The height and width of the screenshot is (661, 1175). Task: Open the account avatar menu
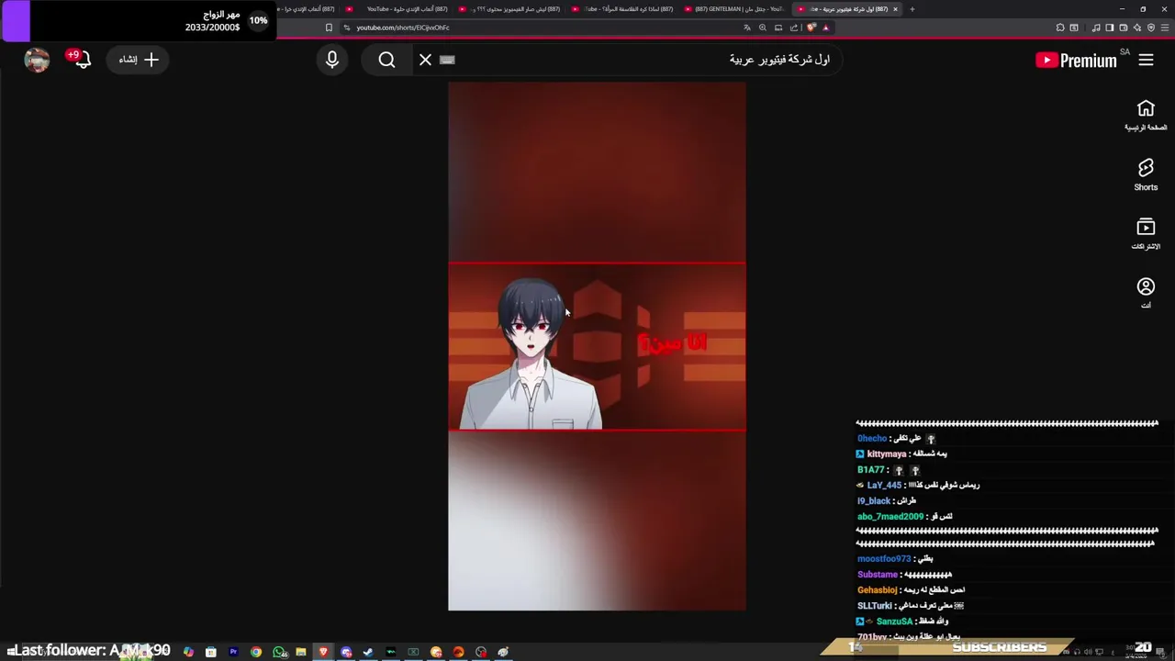click(x=37, y=60)
